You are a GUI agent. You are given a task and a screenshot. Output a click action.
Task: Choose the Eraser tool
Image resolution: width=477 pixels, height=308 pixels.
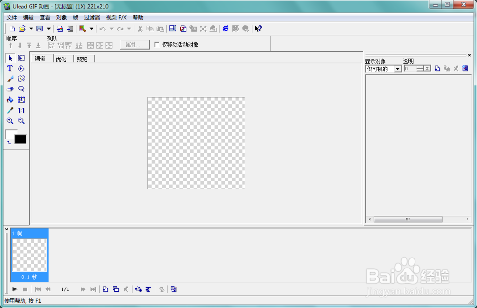pyautogui.click(x=9, y=89)
